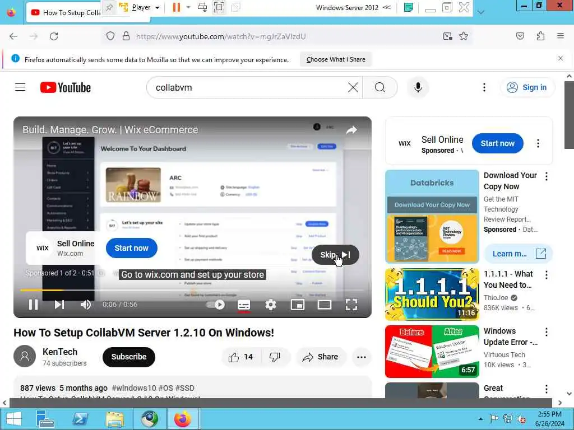
Task: Reload the page in Firefox
Action: point(54,36)
